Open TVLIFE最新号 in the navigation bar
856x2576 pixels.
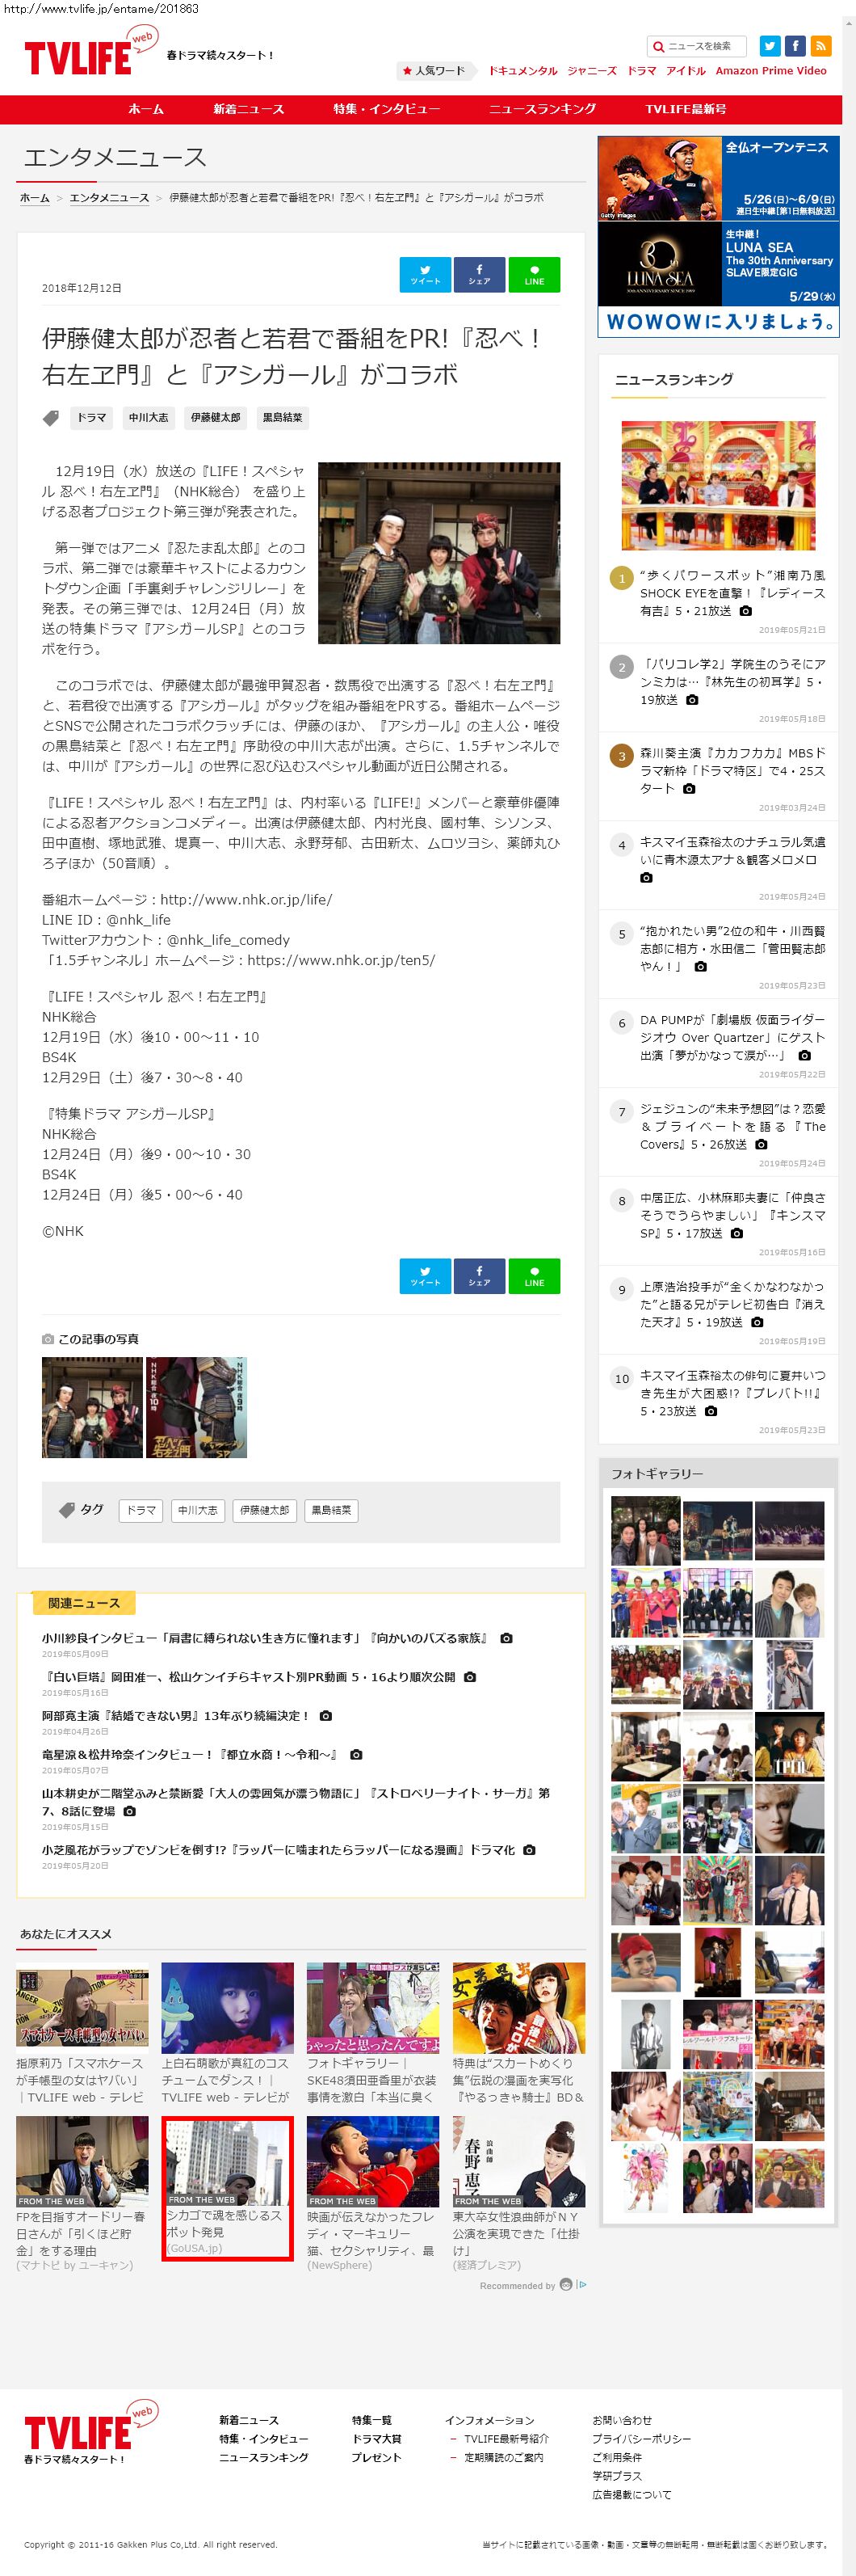click(686, 109)
